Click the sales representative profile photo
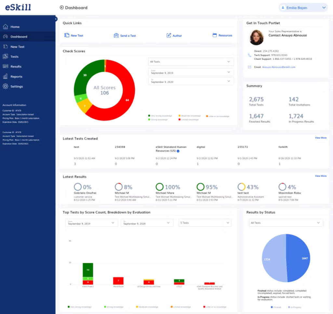 tap(257, 37)
